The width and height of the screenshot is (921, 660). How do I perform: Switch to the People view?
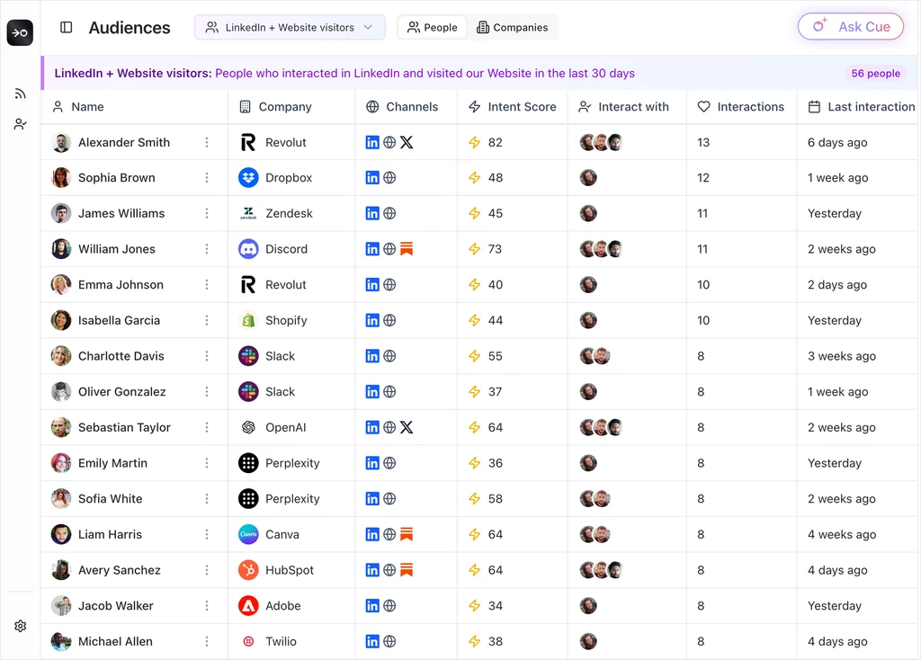pyautogui.click(x=432, y=27)
